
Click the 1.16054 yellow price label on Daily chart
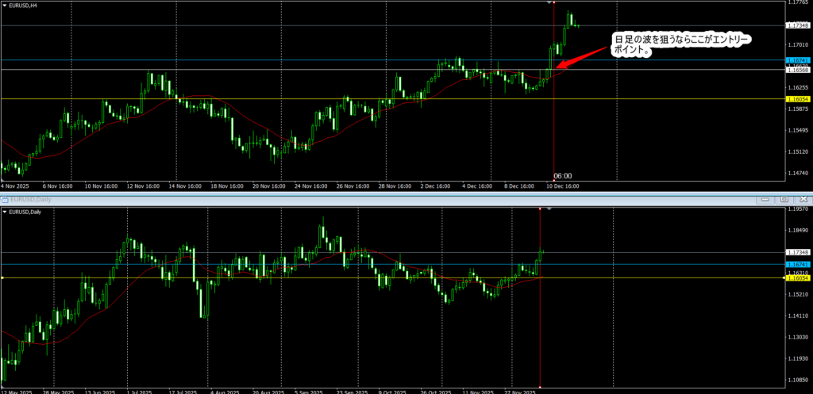(797, 278)
